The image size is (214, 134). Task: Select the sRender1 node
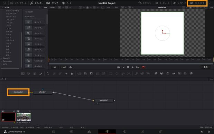pyautogui.click(x=43, y=92)
